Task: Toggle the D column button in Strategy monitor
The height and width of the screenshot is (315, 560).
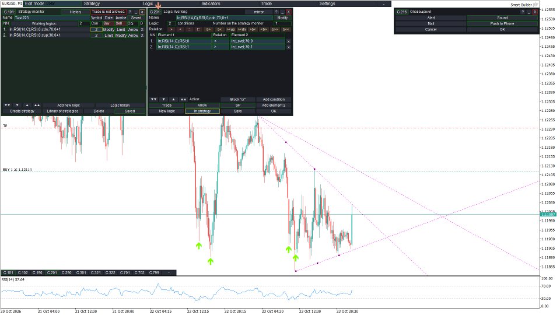Action: point(142,23)
